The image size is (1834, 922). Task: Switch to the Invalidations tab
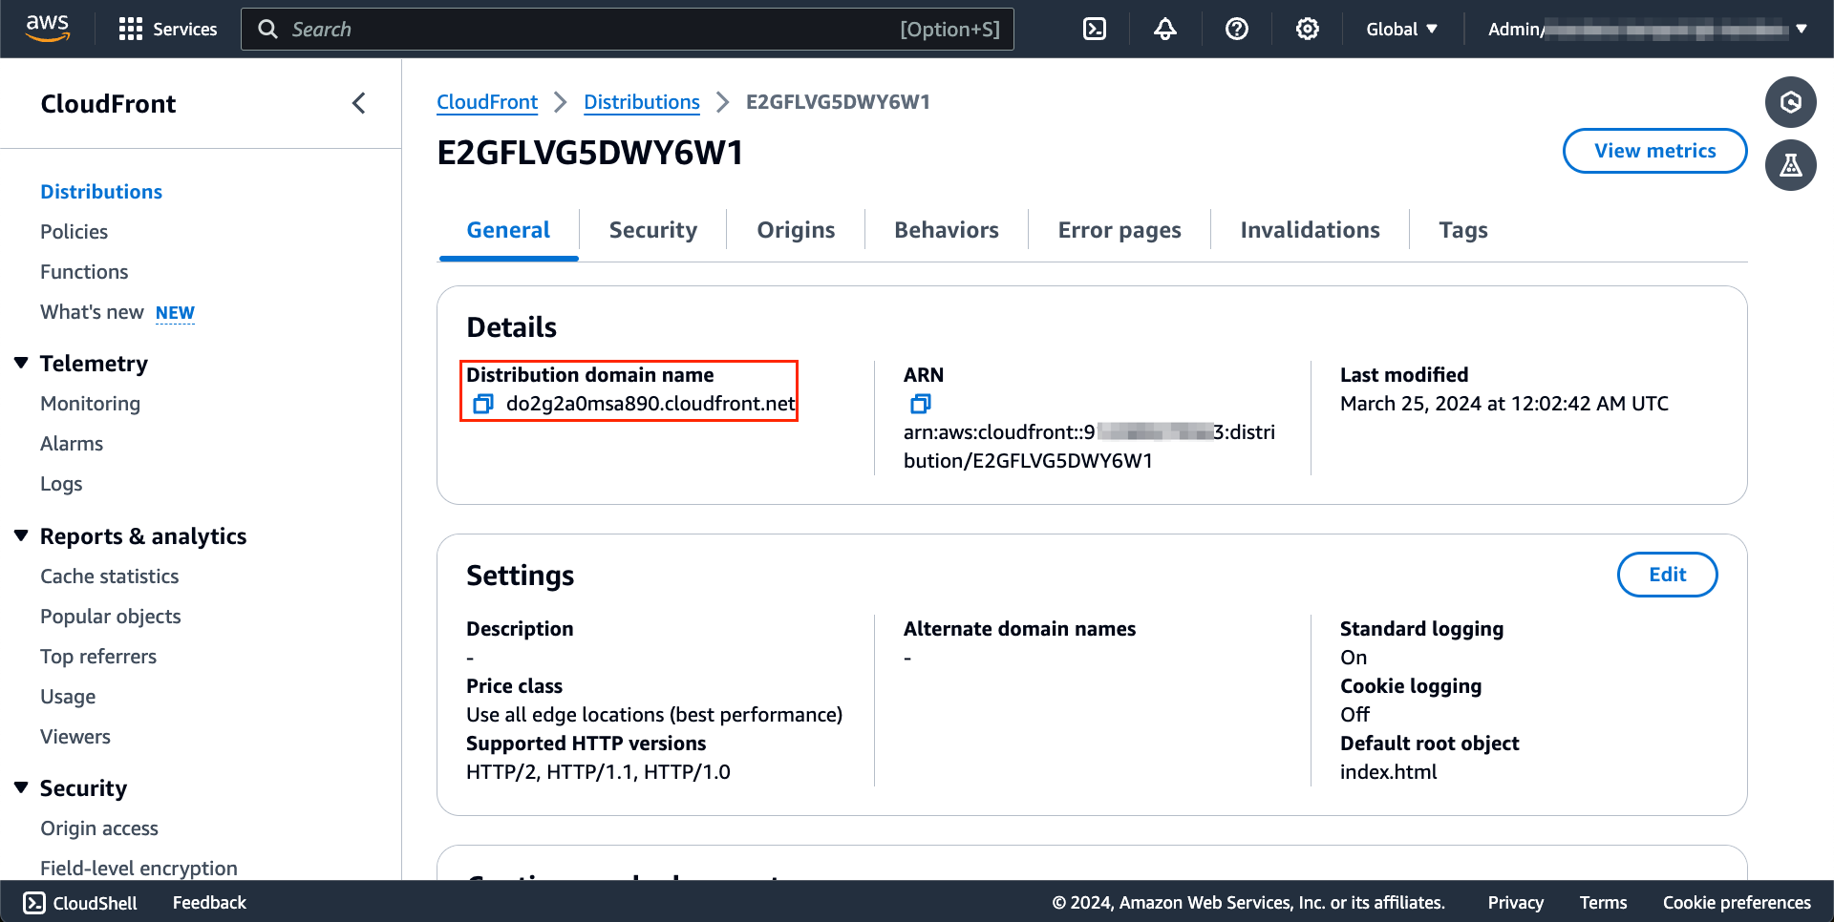[x=1310, y=230]
